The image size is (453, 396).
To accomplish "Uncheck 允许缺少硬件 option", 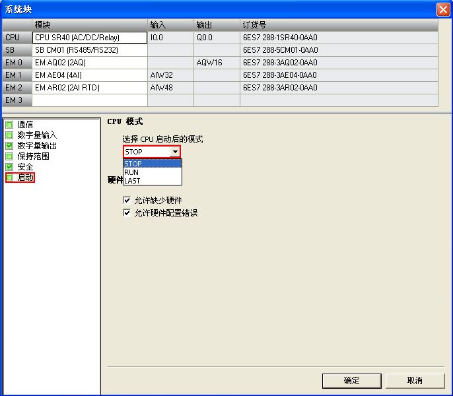I will (127, 200).
